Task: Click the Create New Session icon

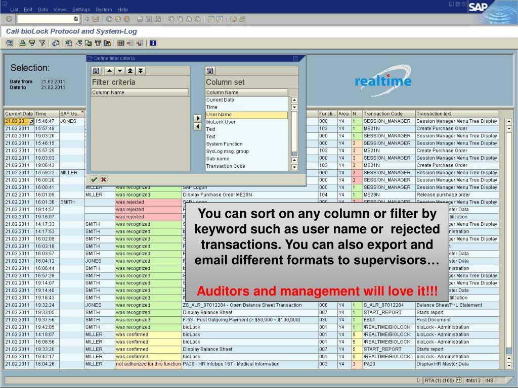Action: point(211,19)
